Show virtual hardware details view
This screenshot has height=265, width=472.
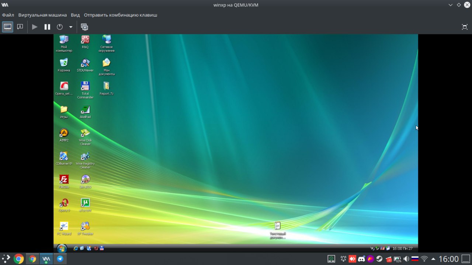pyautogui.click(x=20, y=27)
